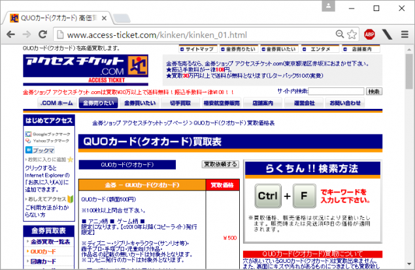Select お問い合わせ menu item
The height and width of the screenshot is (270, 415).
click(345, 103)
